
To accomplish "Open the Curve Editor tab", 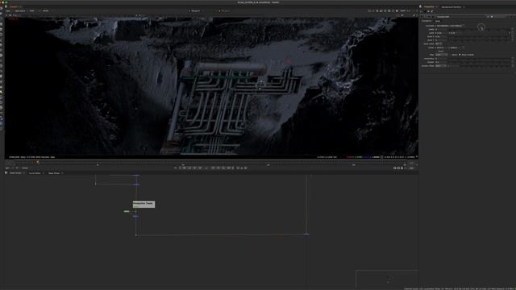I will point(35,173).
